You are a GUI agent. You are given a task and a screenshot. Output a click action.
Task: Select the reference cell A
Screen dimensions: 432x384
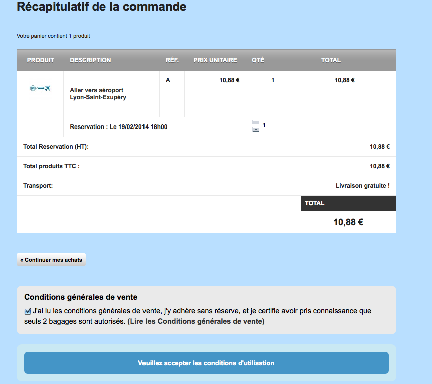tap(168, 80)
